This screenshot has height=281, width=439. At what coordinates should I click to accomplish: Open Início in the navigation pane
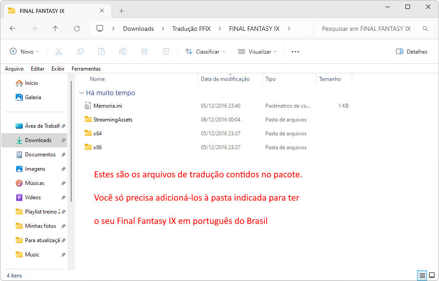31,83
